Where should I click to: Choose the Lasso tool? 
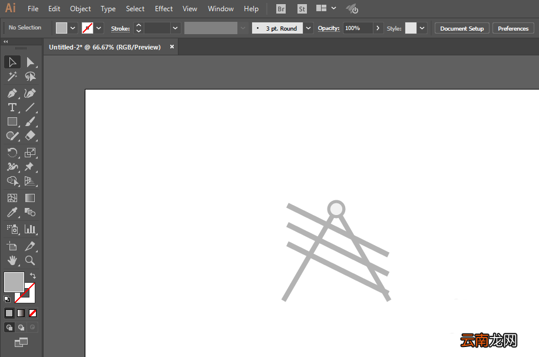pyautogui.click(x=30, y=77)
